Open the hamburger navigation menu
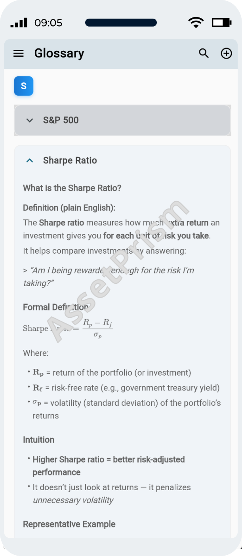242x556 pixels. click(x=19, y=53)
